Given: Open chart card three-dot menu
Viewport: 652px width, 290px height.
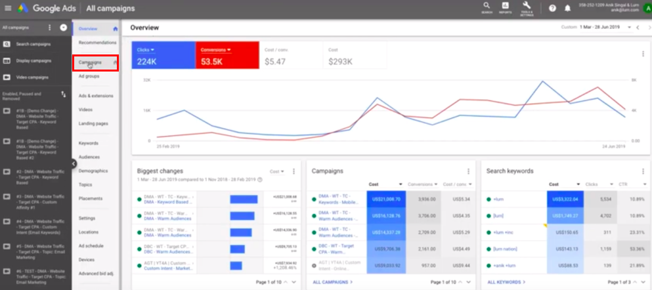Looking at the screenshot, I should pos(643,54).
